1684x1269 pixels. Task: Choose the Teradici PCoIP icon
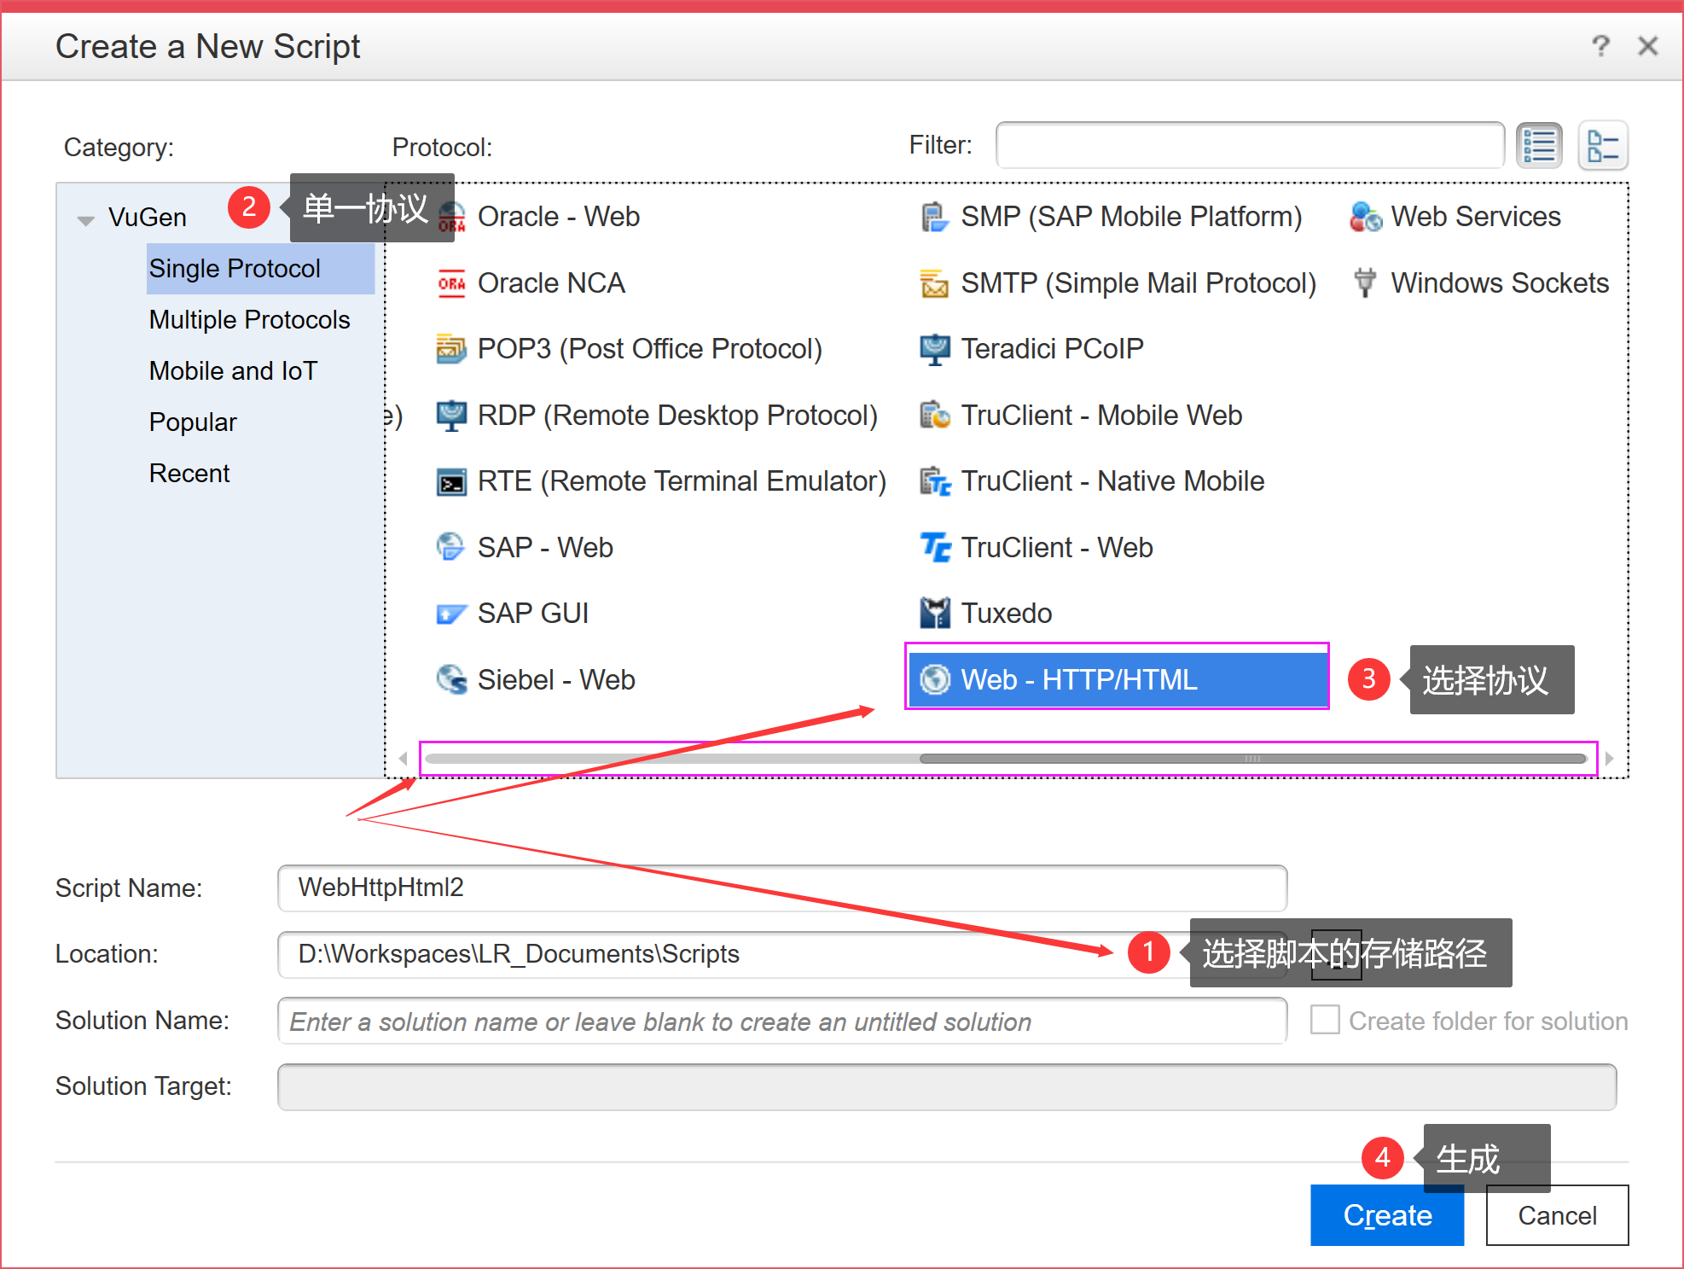coord(935,348)
